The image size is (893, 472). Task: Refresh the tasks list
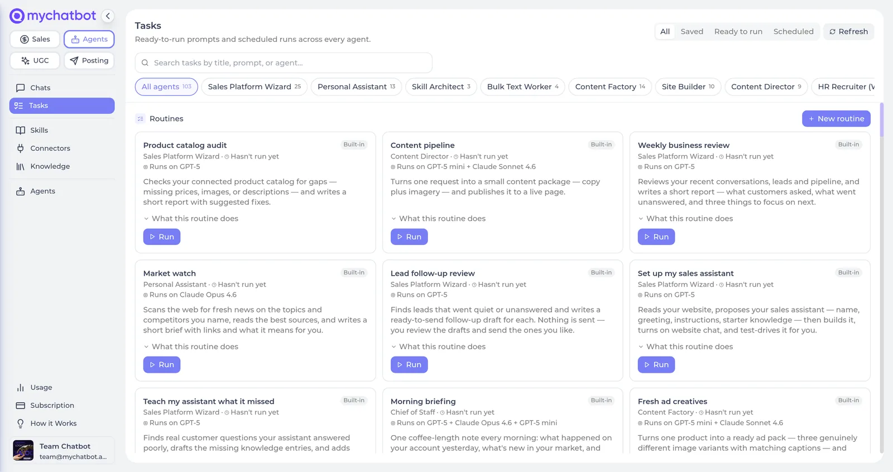848,32
